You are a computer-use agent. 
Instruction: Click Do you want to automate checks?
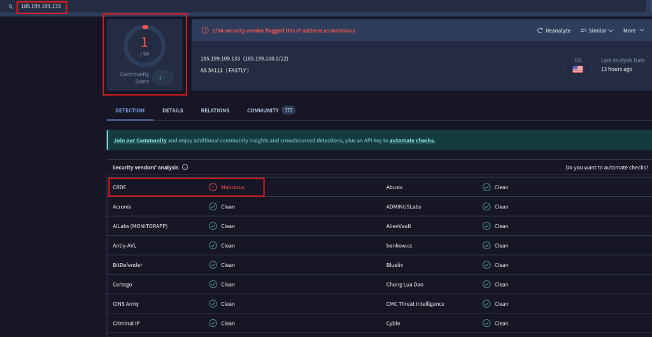[607, 168]
